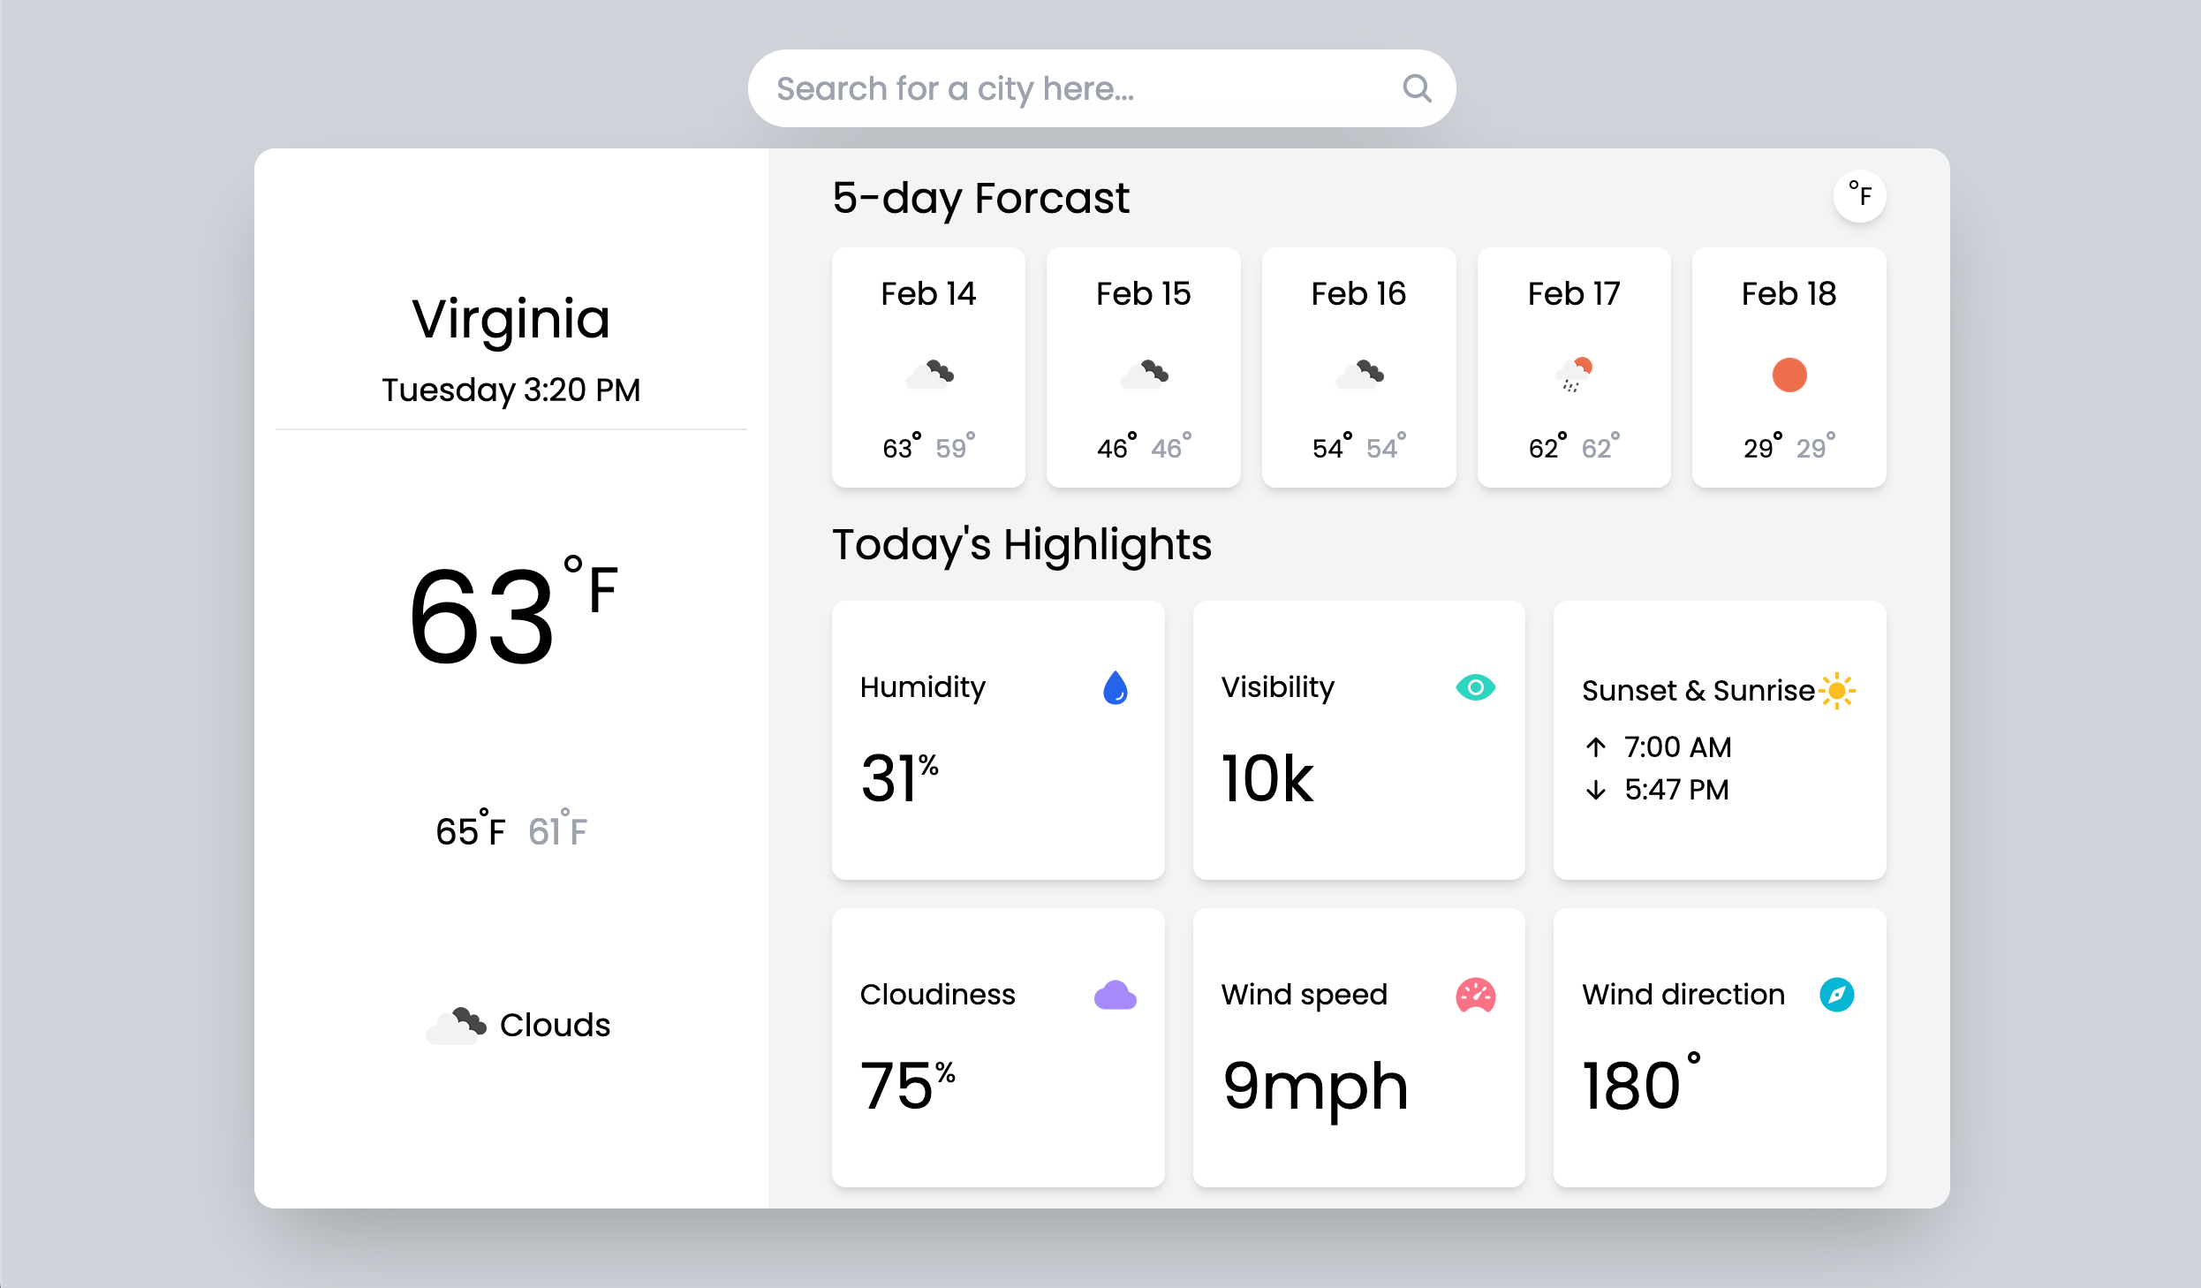This screenshot has width=2201, height=1288.
Task: Click the wind direction compass icon
Action: (x=1836, y=995)
